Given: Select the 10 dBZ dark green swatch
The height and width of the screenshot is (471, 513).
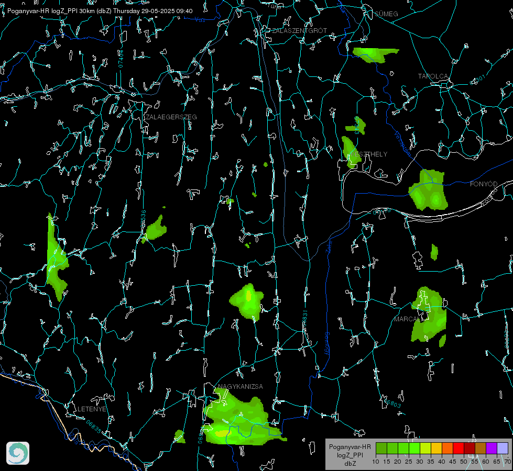Looking at the screenshot, I should coord(381,448).
